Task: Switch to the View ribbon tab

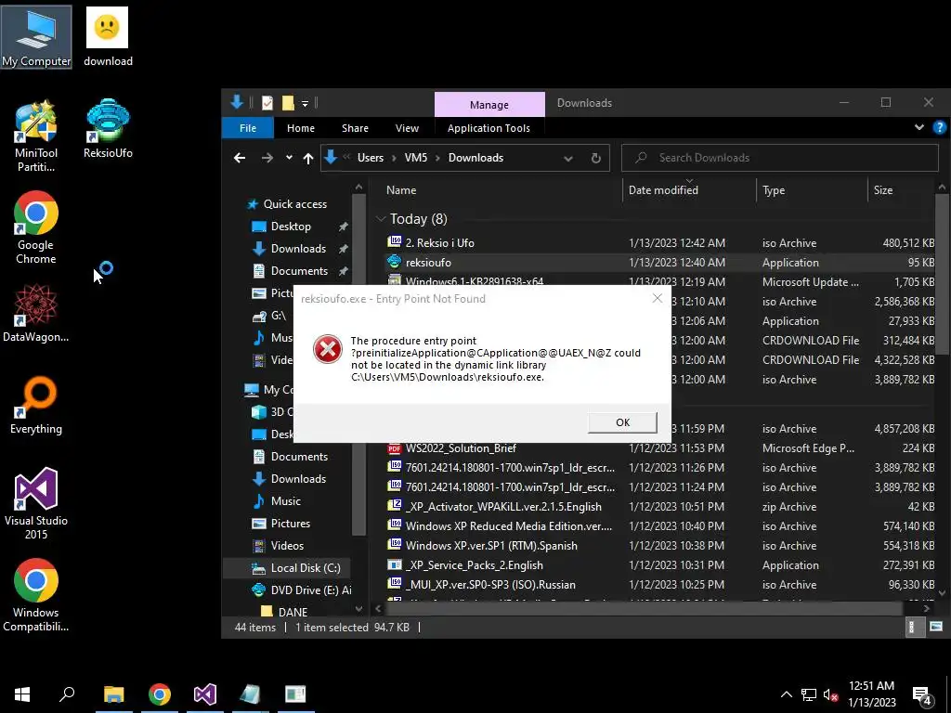Action: (407, 128)
